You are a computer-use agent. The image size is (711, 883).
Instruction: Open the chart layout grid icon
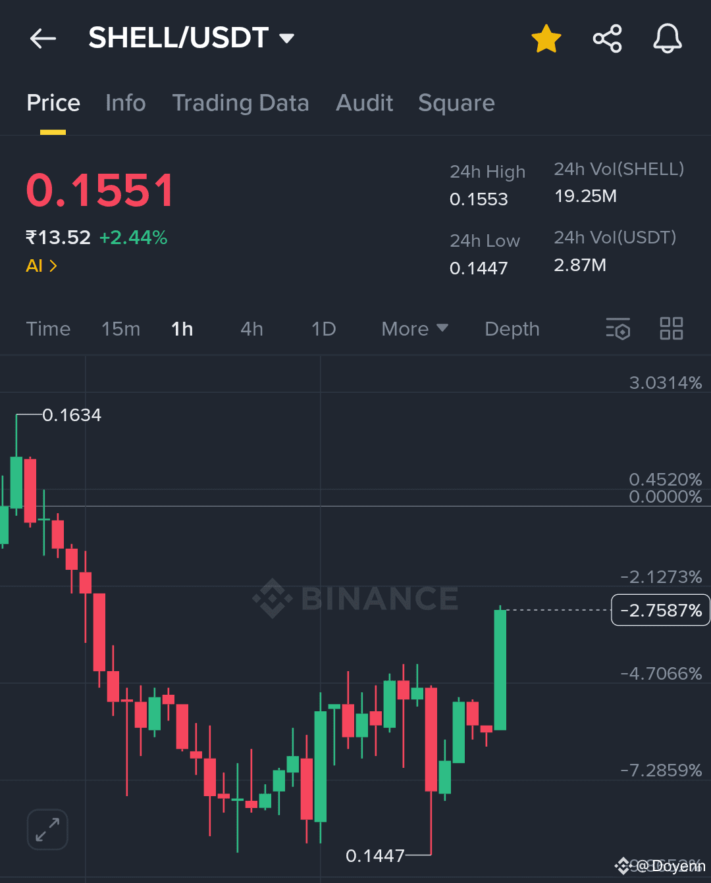coord(671,328)
